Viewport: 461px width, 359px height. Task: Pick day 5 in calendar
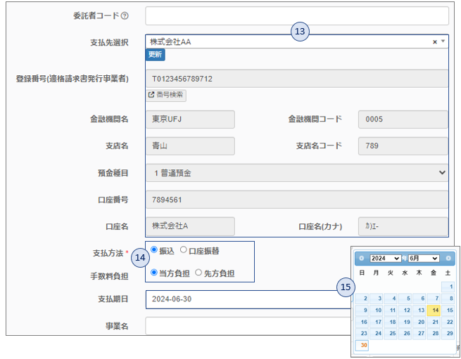coord(405,299)
